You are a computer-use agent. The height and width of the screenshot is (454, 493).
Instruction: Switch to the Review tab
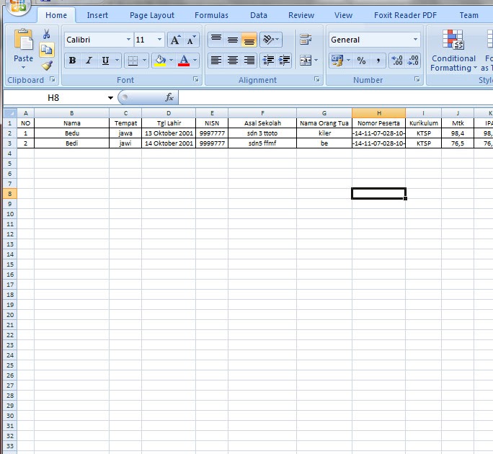pos(301,15)
